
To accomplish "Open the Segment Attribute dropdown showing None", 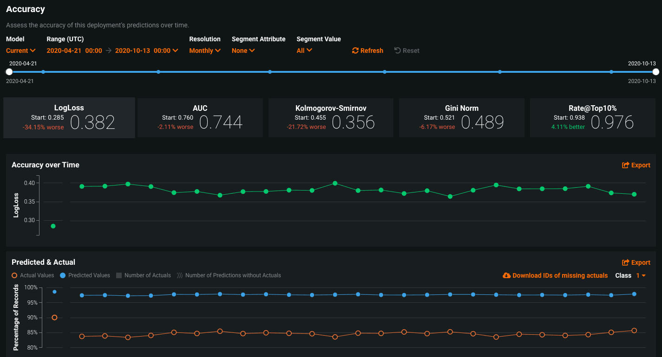I will (243, 51).
